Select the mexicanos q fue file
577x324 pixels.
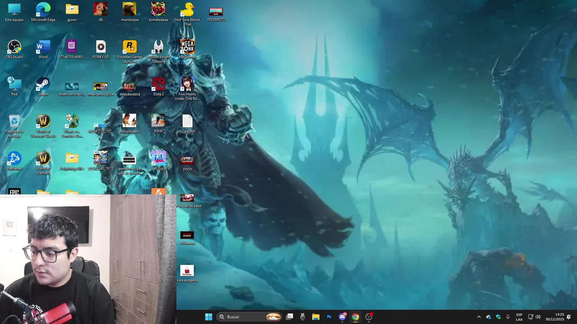click(101, 89)
